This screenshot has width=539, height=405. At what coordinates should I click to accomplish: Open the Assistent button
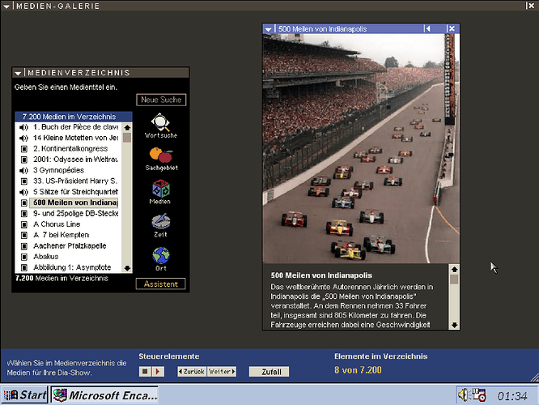(x=160, y=283)
